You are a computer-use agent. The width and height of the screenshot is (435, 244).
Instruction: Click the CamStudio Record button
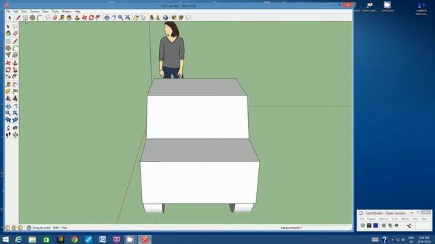click(x=363, y=226)
